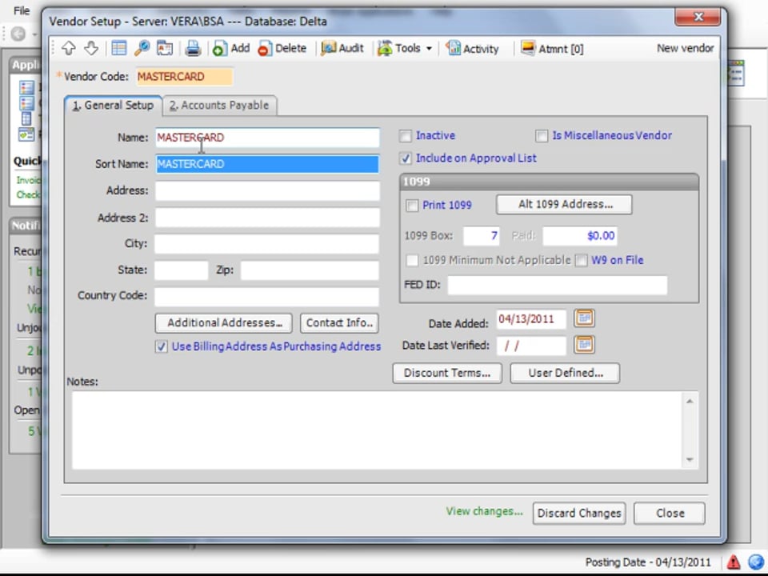This screenshot has width=768, height=576.
Task: Click the Sort Name field
Action: click(x=267, y=164)
